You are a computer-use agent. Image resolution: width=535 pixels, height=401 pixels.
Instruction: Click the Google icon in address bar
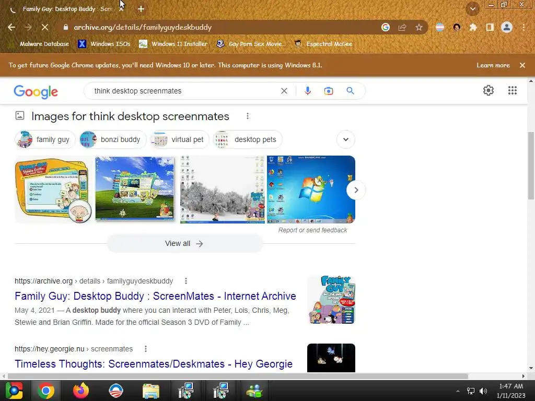385,27
